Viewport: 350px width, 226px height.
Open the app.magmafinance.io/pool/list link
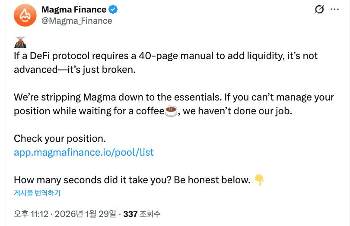84,152
